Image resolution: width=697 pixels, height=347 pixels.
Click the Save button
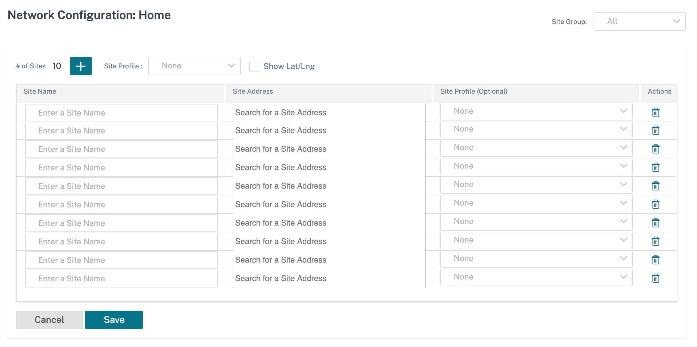[114, 320]
